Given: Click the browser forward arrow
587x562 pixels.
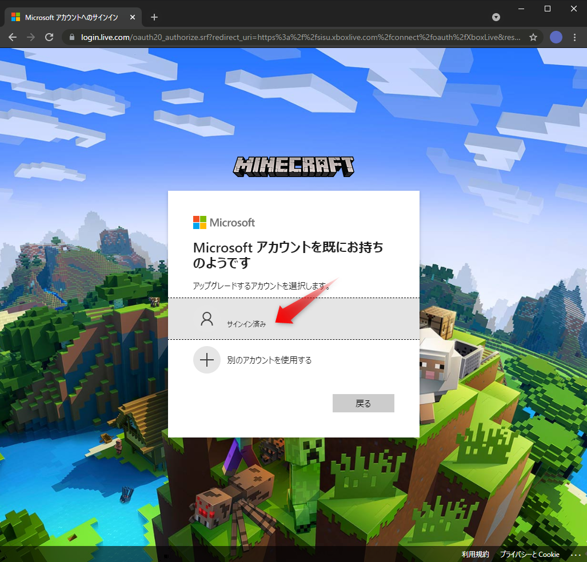Looking at the screenshot, I should (x=31, y=37).
